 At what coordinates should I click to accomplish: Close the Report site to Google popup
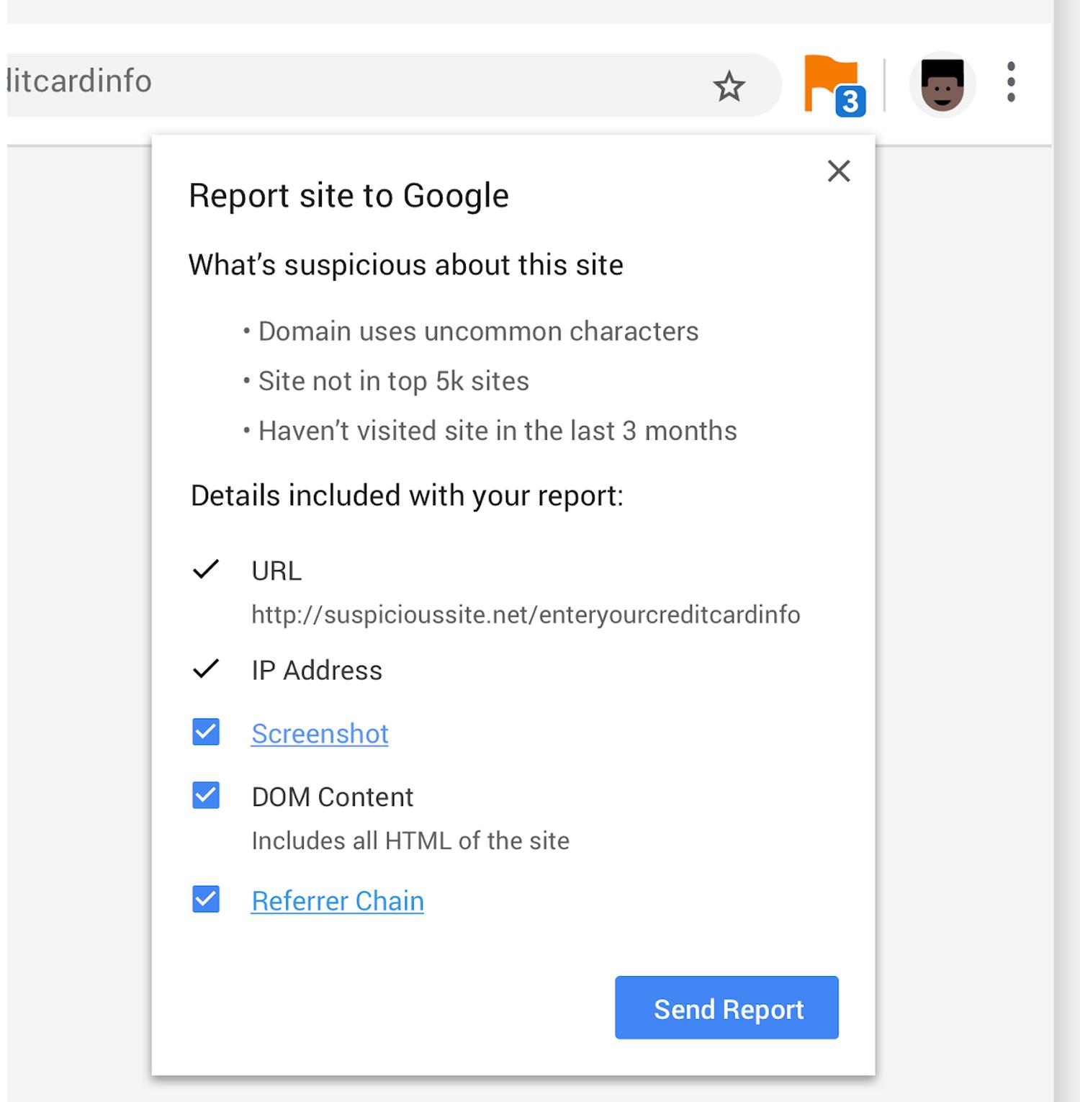tap(839, 171)
